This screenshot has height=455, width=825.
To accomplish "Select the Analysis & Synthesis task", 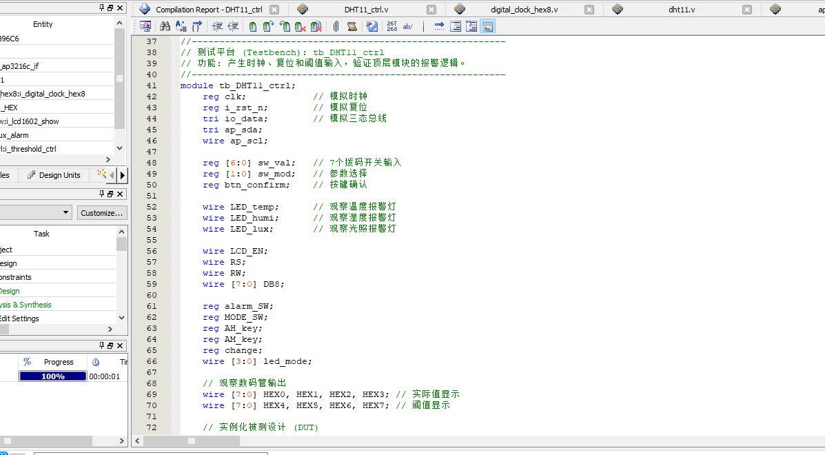I will pyautogui.click(x=58, y=305).
